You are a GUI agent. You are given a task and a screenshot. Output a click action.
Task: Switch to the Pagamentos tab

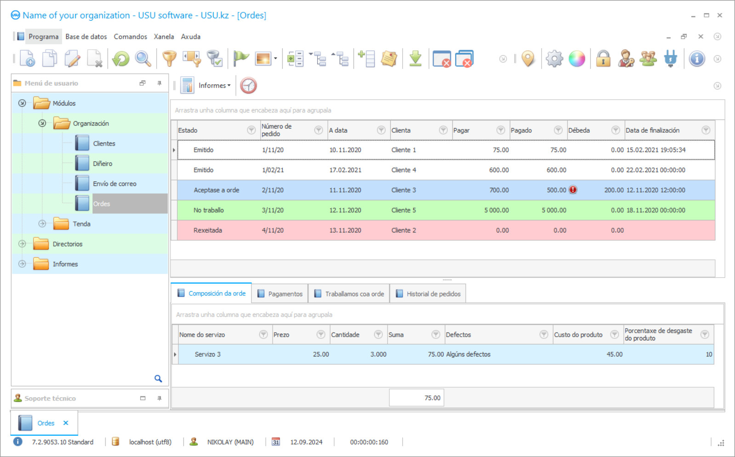tap(280, 294)
